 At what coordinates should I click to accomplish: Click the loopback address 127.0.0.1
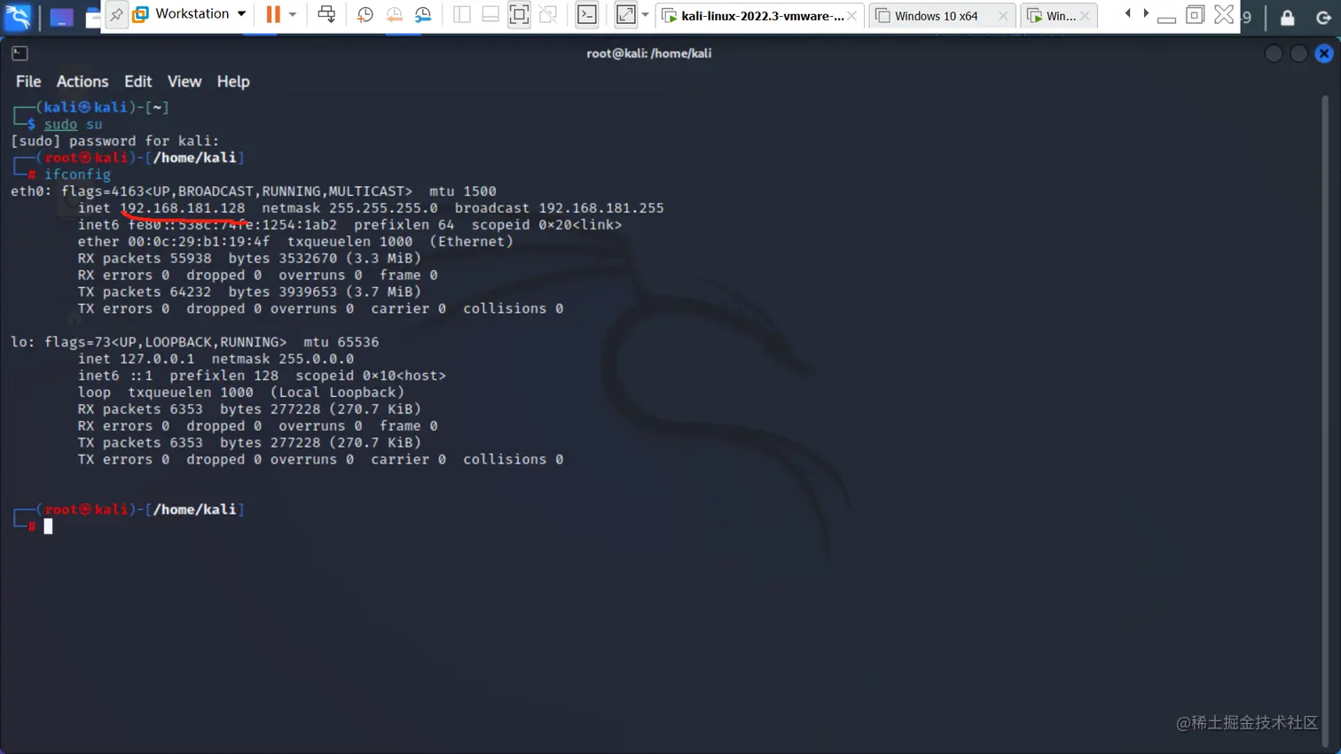[x=157, y=359]
